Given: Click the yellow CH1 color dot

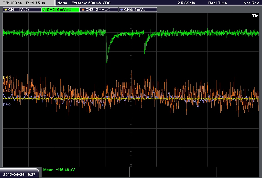Looking at the screenshot, I should (6, 10).
